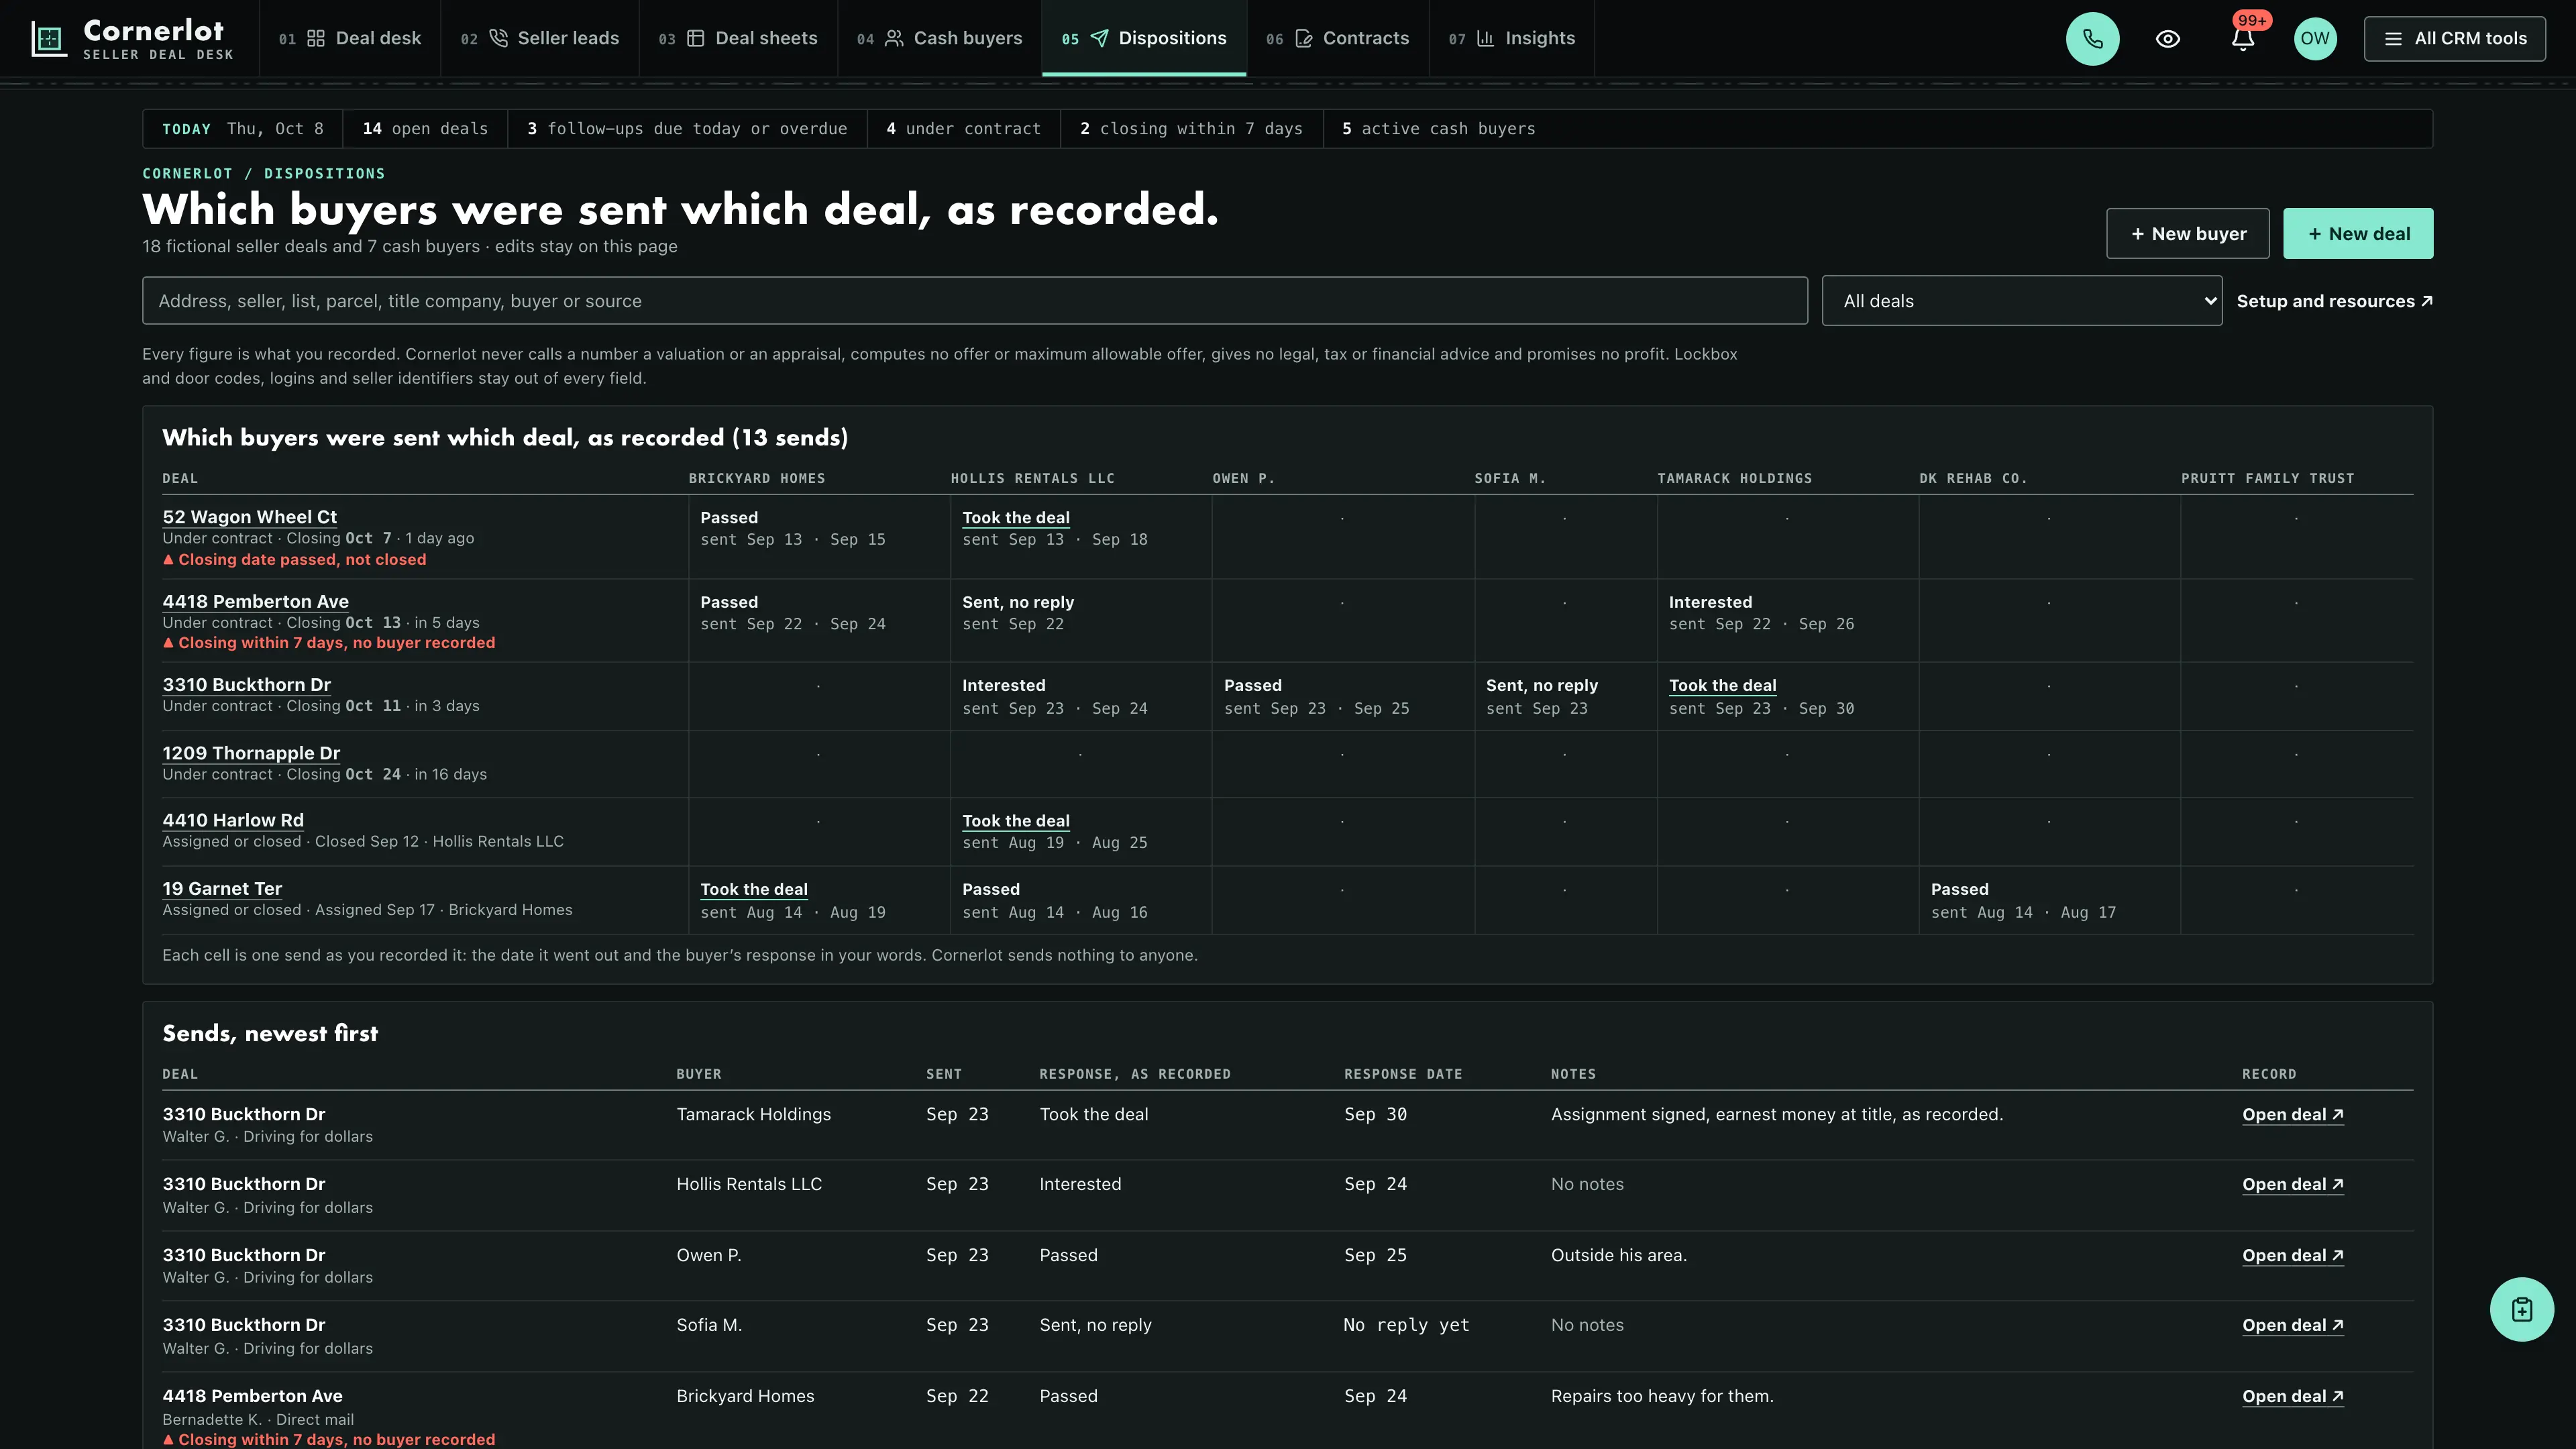Viewport: 2576px width, 1449px height.
Task: Open the 3310 Buckthorn Dr matrix link
Action: coord(246,685)
